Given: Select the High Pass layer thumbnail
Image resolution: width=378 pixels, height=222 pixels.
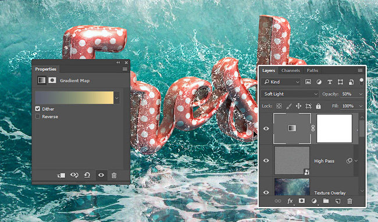Looking at the screenshot, I should tap(292, 160).
